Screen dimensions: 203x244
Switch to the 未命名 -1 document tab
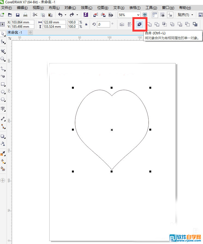coord(15,32)
